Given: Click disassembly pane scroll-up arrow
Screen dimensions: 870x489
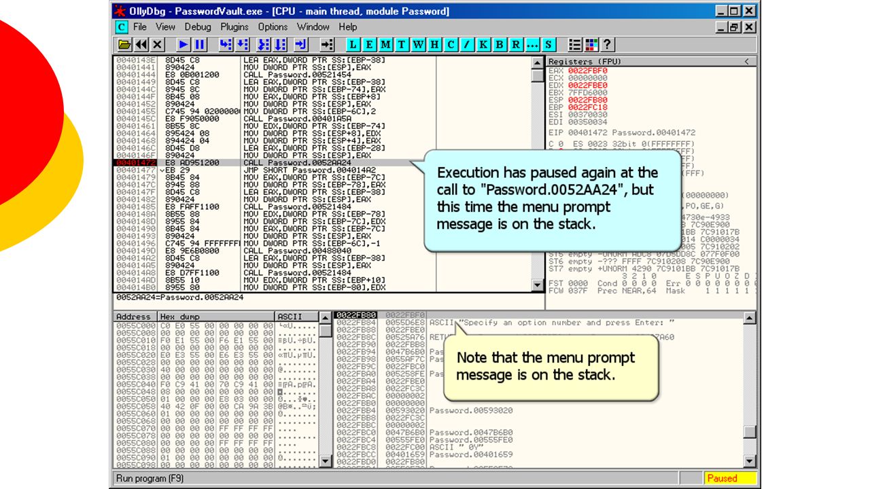Looking at the screenshot, I should coord(538,63).
